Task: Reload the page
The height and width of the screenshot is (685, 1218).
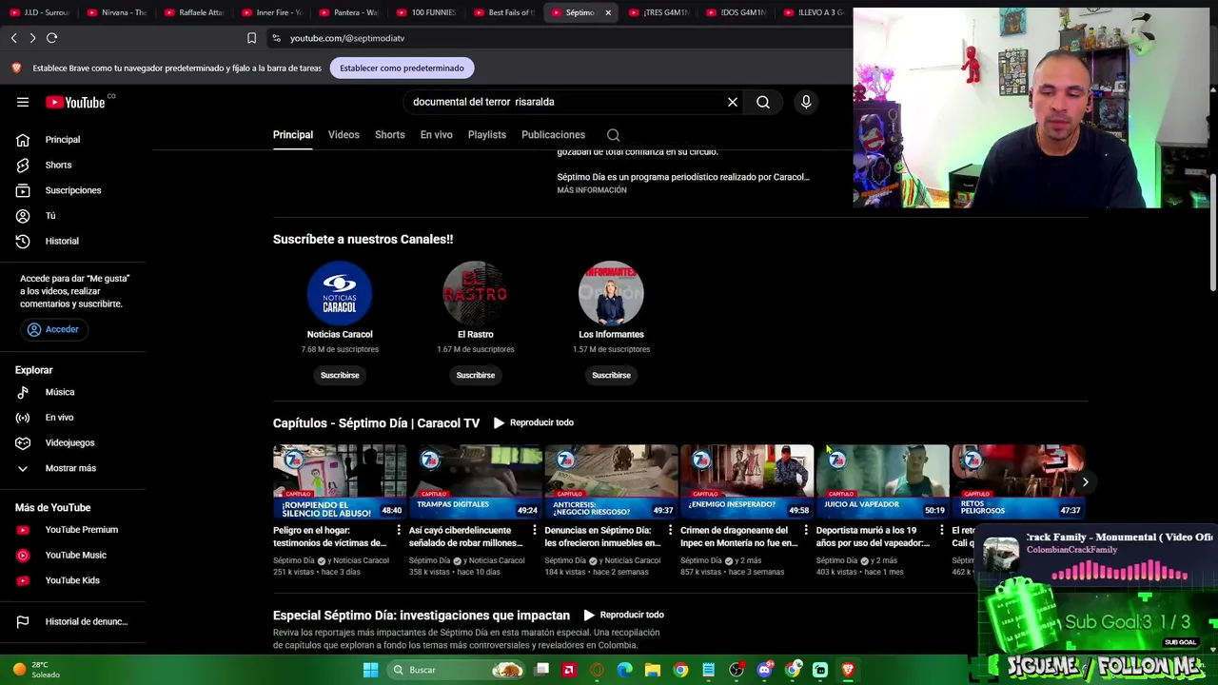Action: [52, 38]
